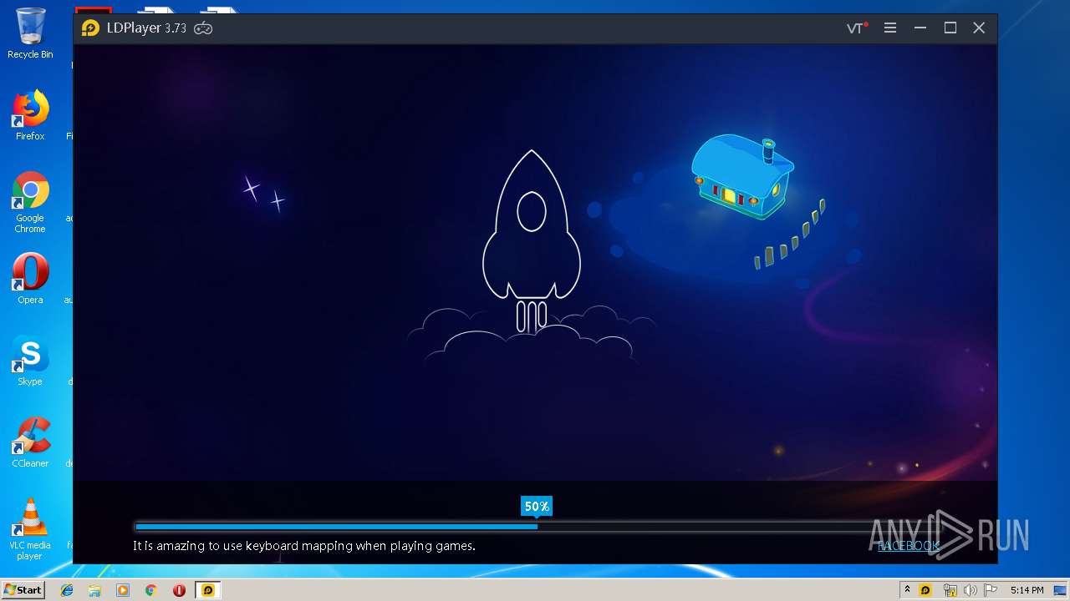
Task: Open the LDPlayer hamburger menu
Action: click(x=890, y=28)
